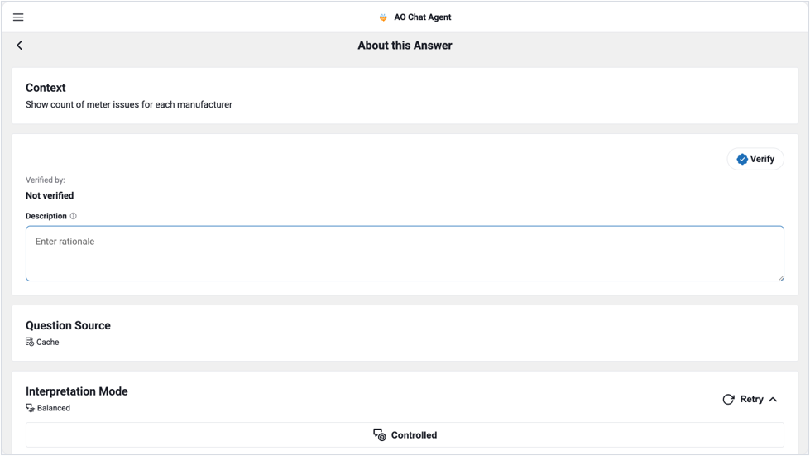Click the resize handle of rationale box
Image resolution: width=810 pixels, height=456 pixels.
click(781, 278)
